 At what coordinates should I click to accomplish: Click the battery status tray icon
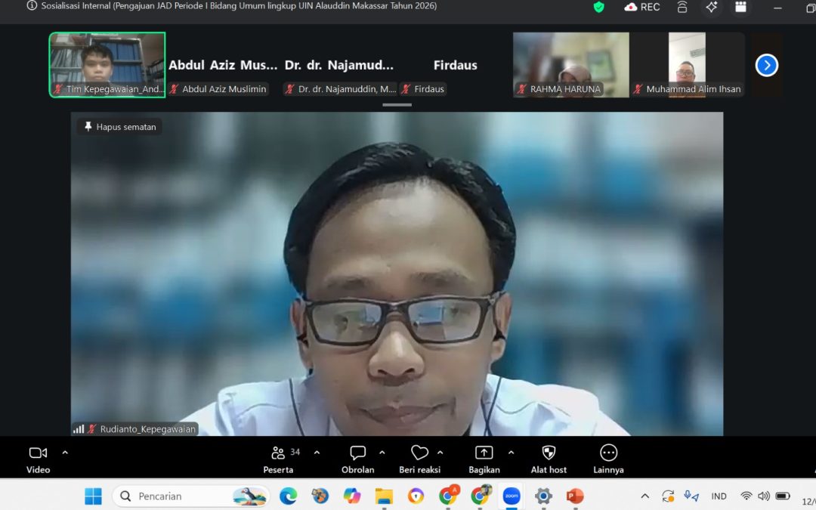[783, 496]
